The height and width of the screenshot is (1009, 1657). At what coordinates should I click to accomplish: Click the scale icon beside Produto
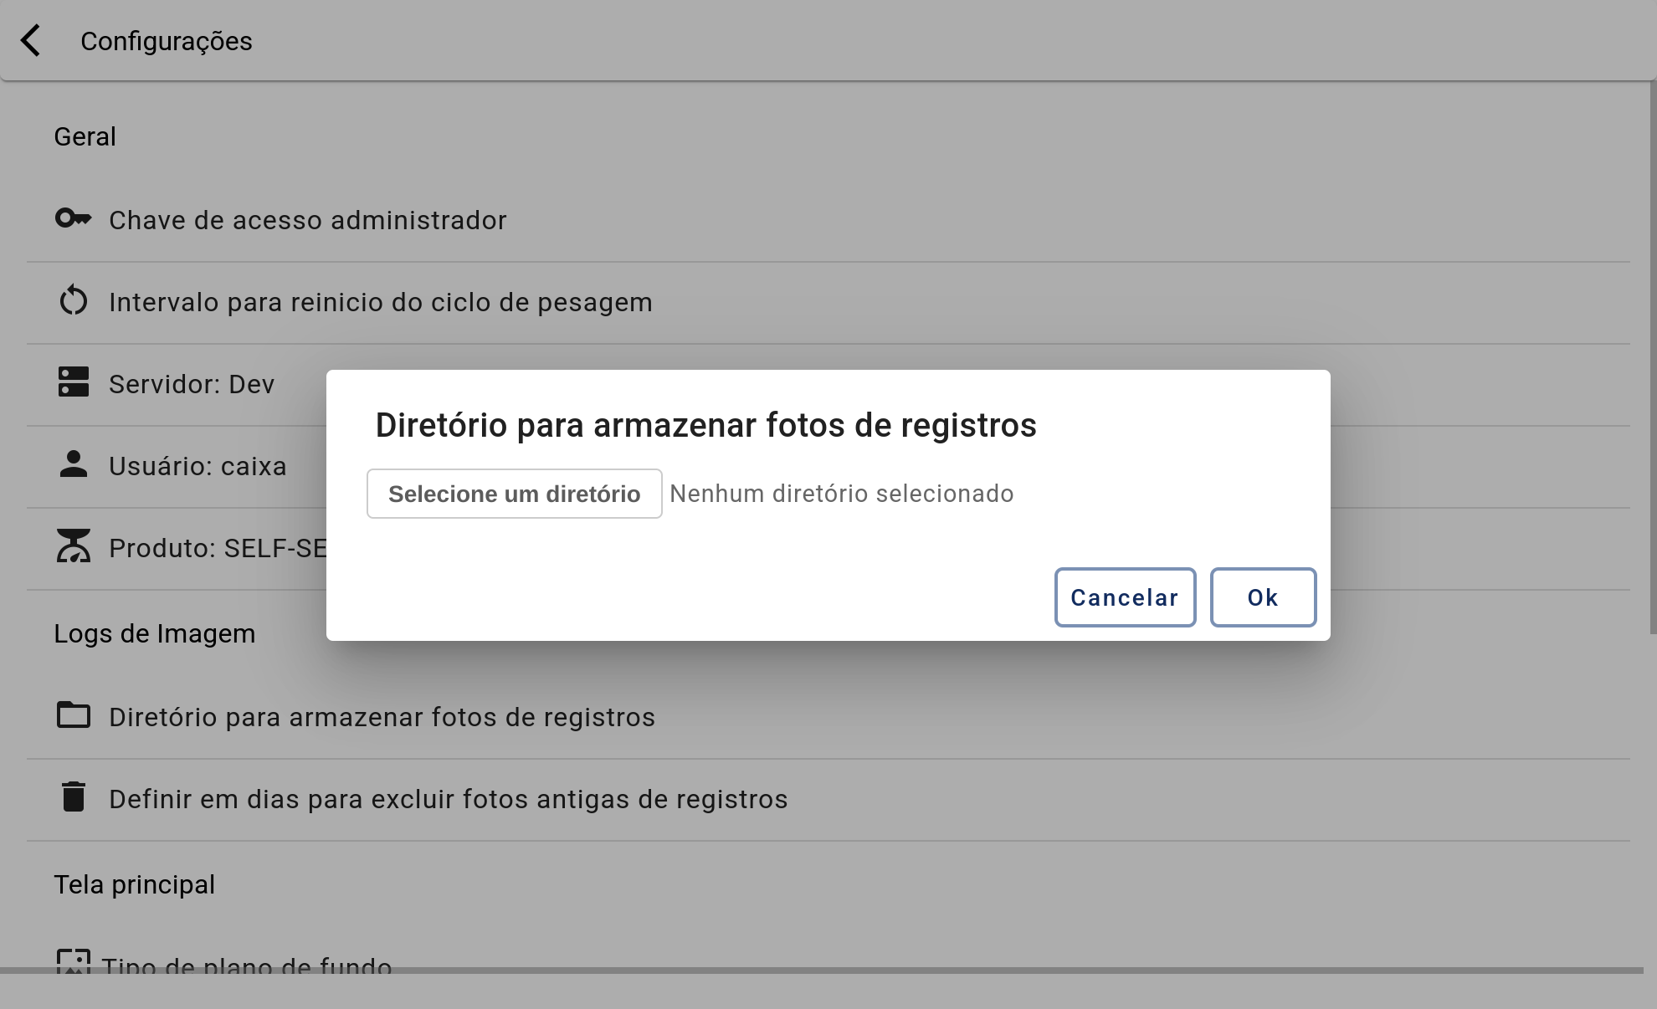pyautogui.click(x=74, y=545)
